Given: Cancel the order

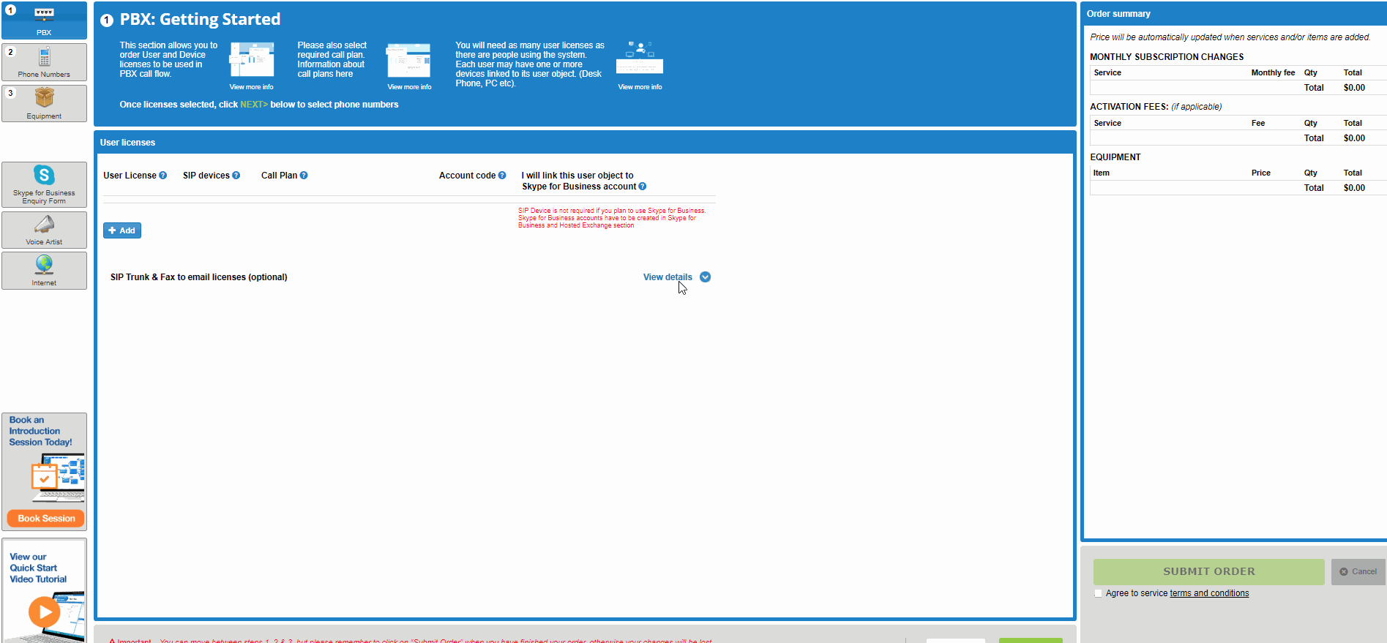Looking at the screenshot, I should pyautogui.click(x=1358, y=571).
